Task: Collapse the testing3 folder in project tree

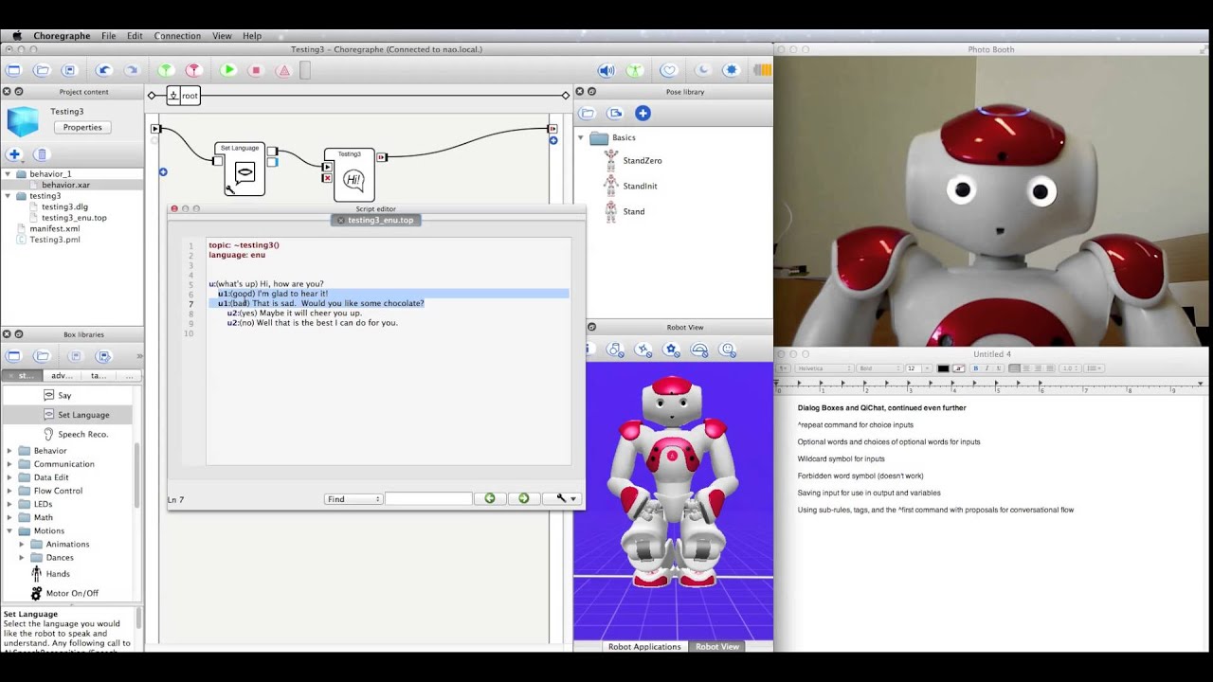Action: (9, 196)
